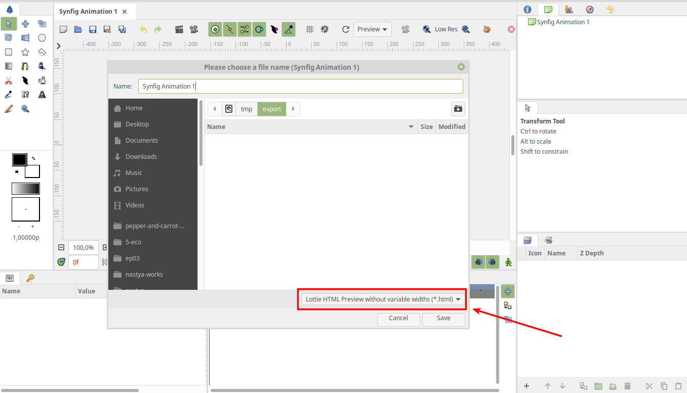Image resolution: width=687 pixels, height=393 pixels.
Task: Open the Layers panel tab
Action: [528, 240]
